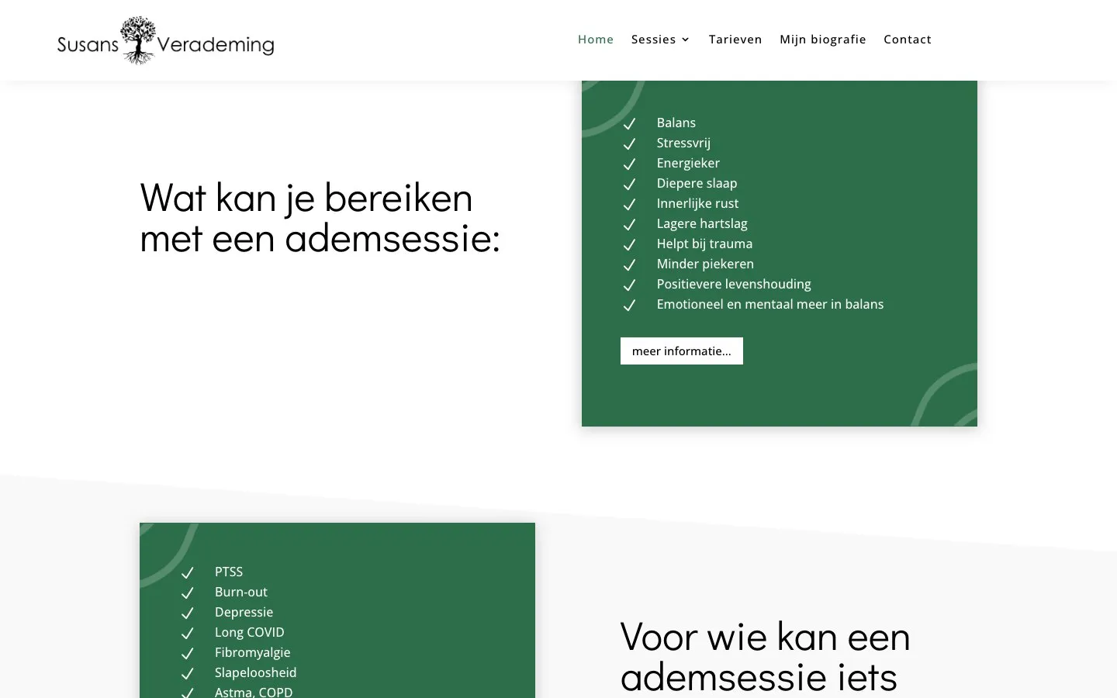Click the checkmark beside Slapeloosheid

[x=187, y=673]
